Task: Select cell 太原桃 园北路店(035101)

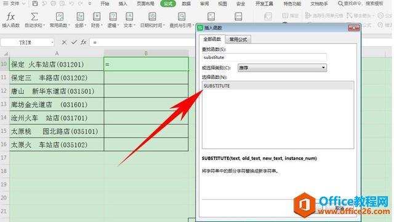Action: 57,131
